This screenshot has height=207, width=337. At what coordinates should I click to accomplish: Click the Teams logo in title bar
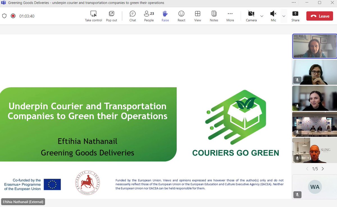[4, 3]
